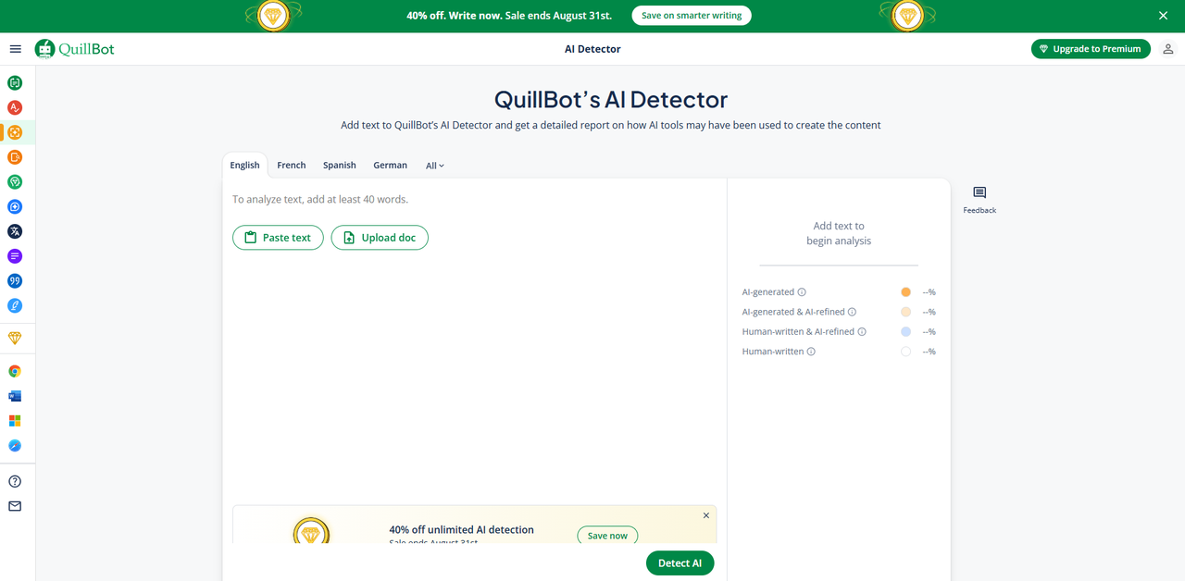Open the Citation Generator quotes icon
1185x581 pixels.
coord(15,281)
